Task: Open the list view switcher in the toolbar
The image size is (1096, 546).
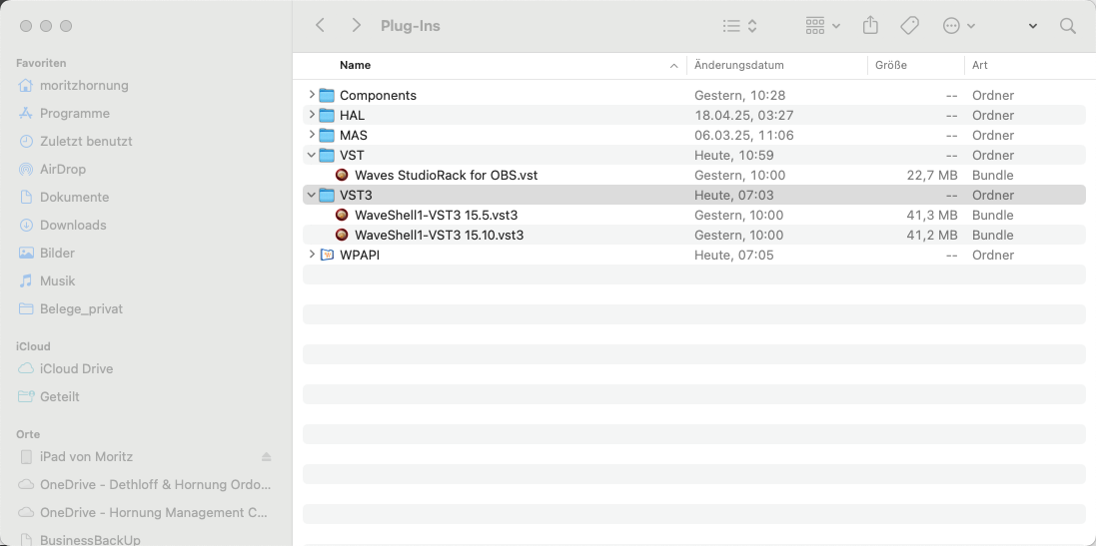Action: 739,26
